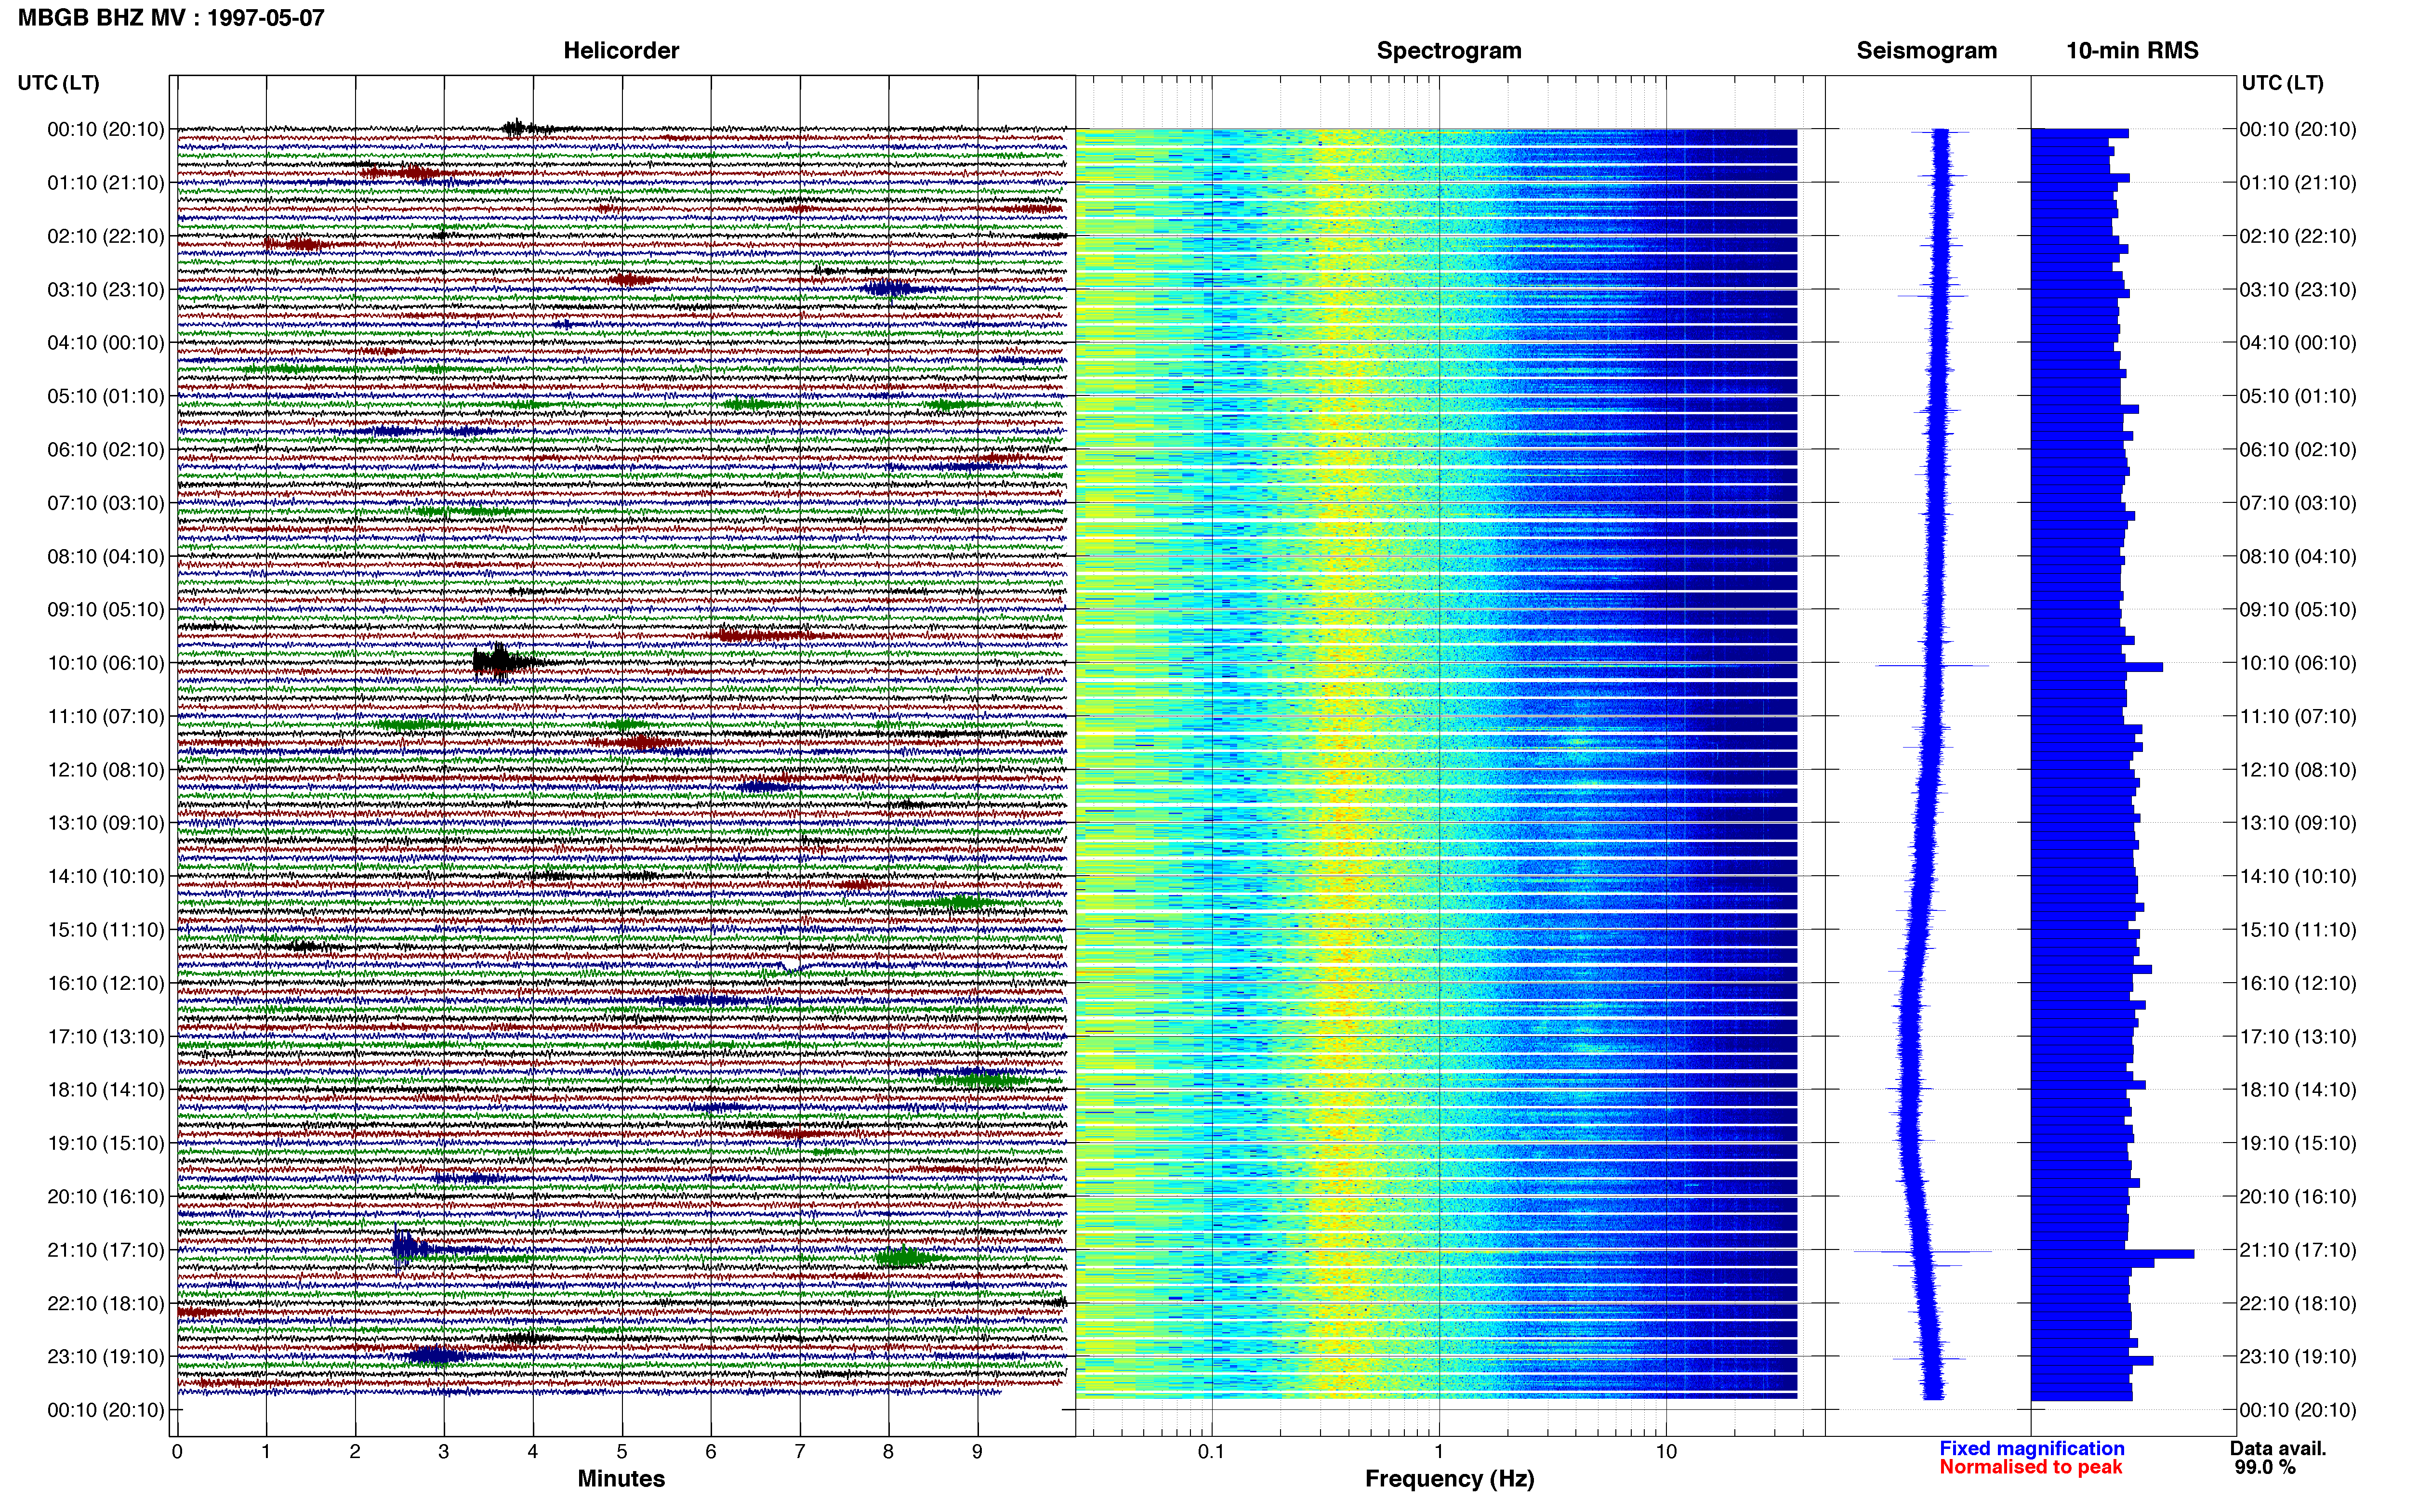The image size is (2418, 1512).
Task: Click RMS-side time label '18:10 (14:10)'
Action: 2298,1090
